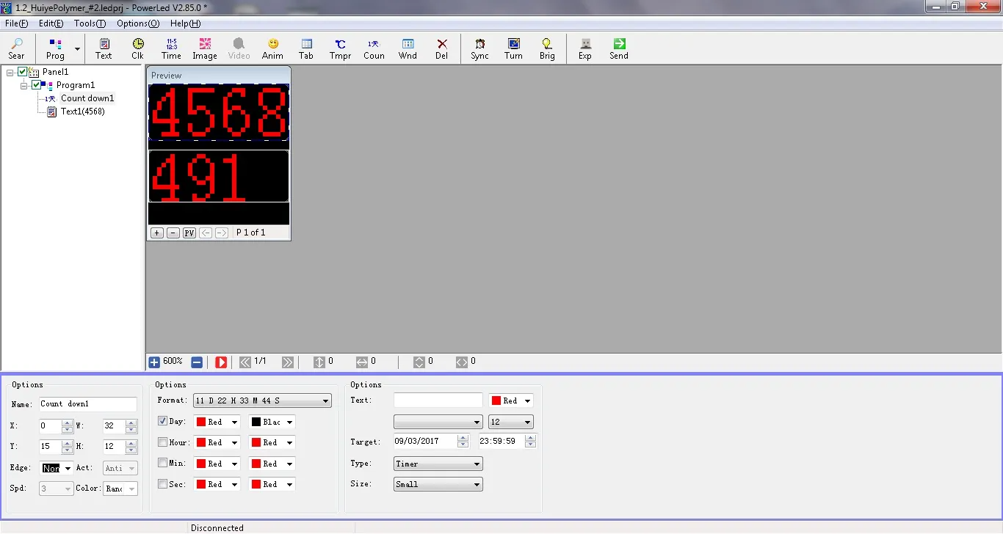Change Text color Red swatch
The image size is (1003, 534).
pyautogui.click(x=511, y=400)
